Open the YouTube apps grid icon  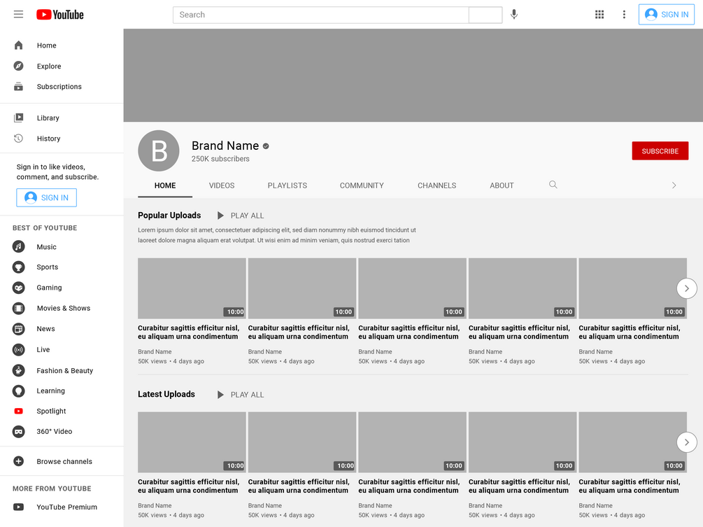coord(599,15)
